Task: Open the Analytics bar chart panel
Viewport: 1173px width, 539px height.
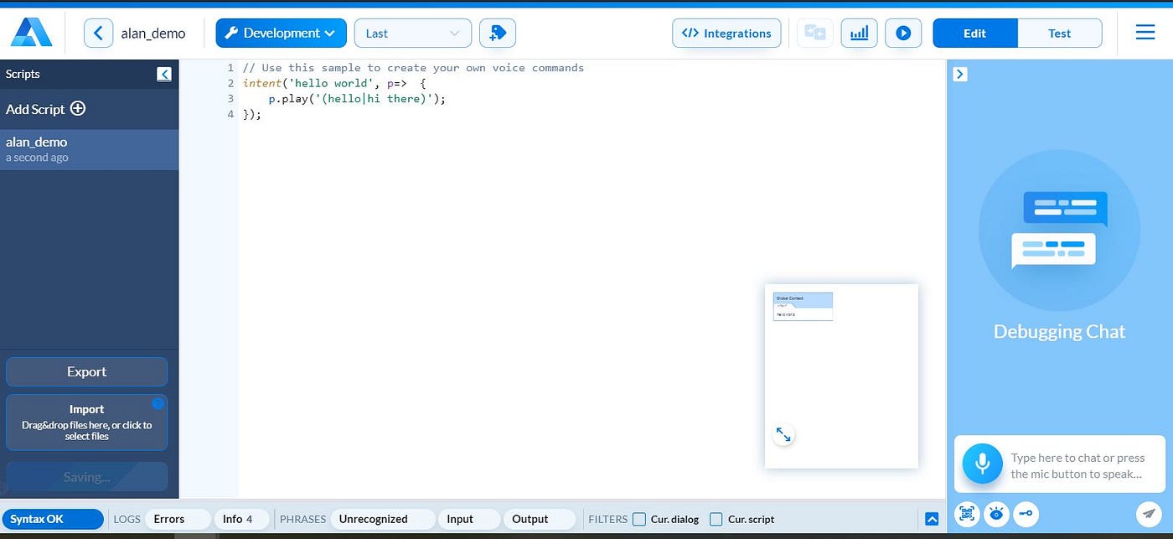Action: pos(859,33)
